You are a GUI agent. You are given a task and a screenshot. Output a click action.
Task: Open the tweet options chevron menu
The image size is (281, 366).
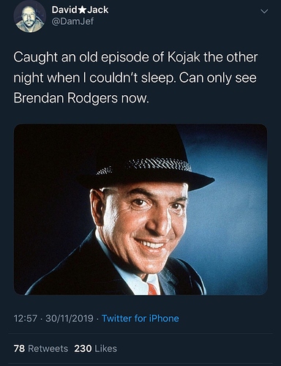tap(264, 11)
